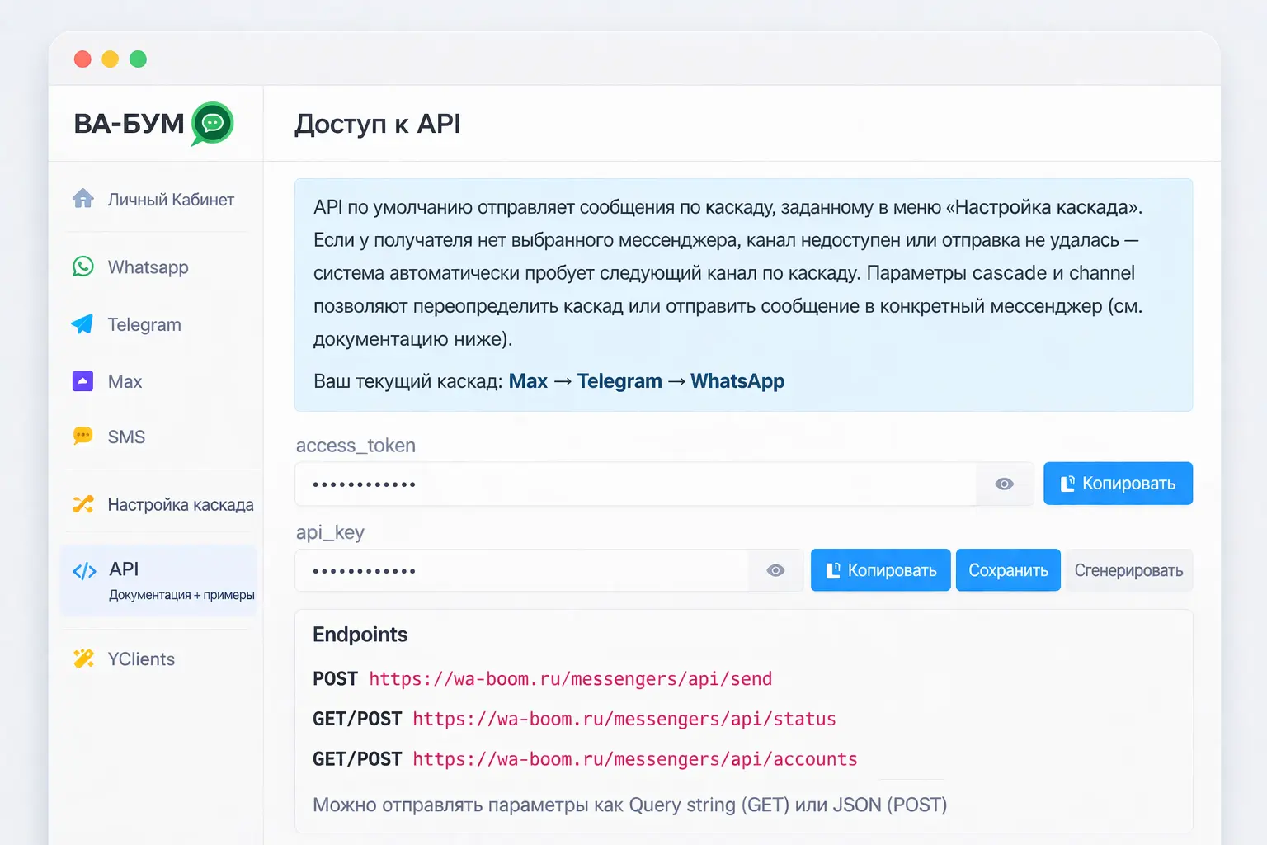This screenshot has height=845, width=1267.
Task: Select the Whatsapp icon in the sidebar
Action: pyautogui.click(x=83, y=267)
